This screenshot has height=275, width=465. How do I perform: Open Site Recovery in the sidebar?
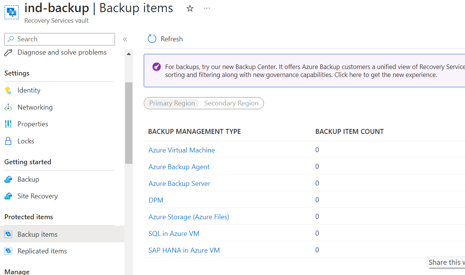pos(38,196)
